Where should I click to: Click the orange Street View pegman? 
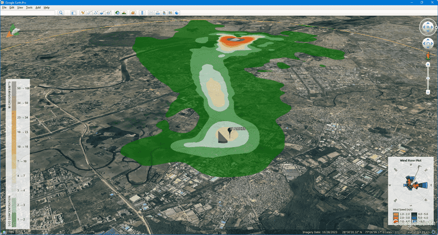[428, 56]
